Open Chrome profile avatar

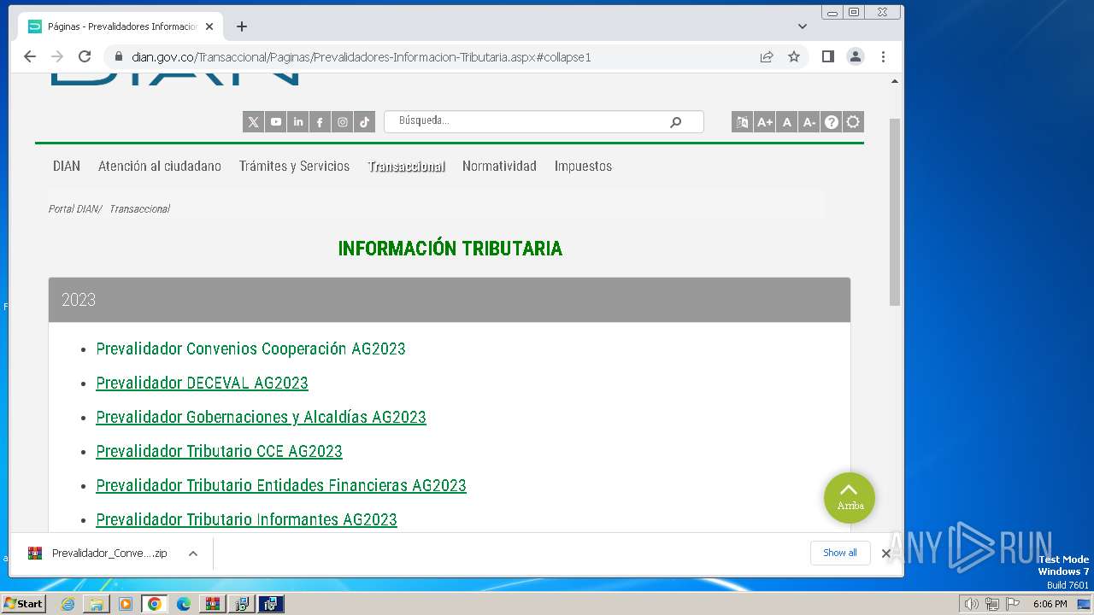pos(855,56)
